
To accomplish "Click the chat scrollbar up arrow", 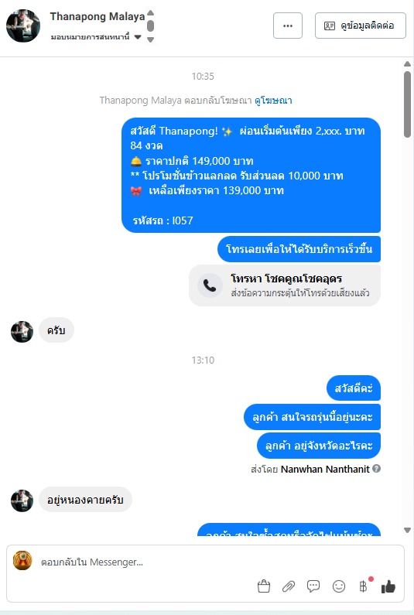I will (407, 63).
